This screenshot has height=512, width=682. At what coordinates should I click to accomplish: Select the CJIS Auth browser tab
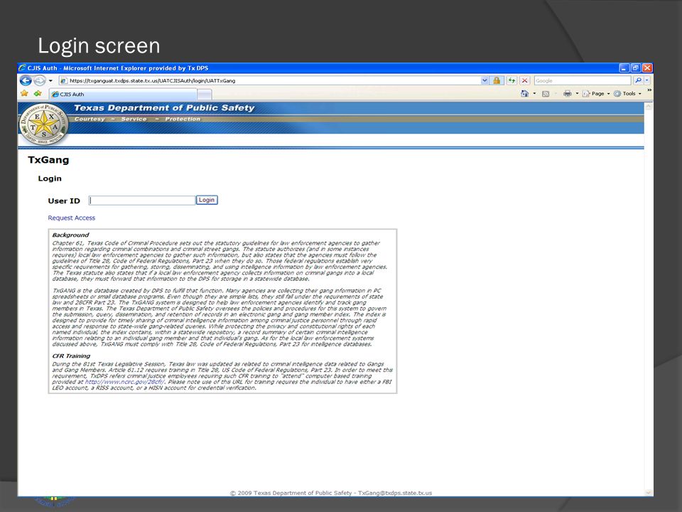pos(123,94)
